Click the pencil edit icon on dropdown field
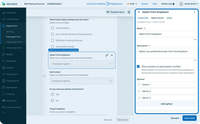 (x=107, y=55)
